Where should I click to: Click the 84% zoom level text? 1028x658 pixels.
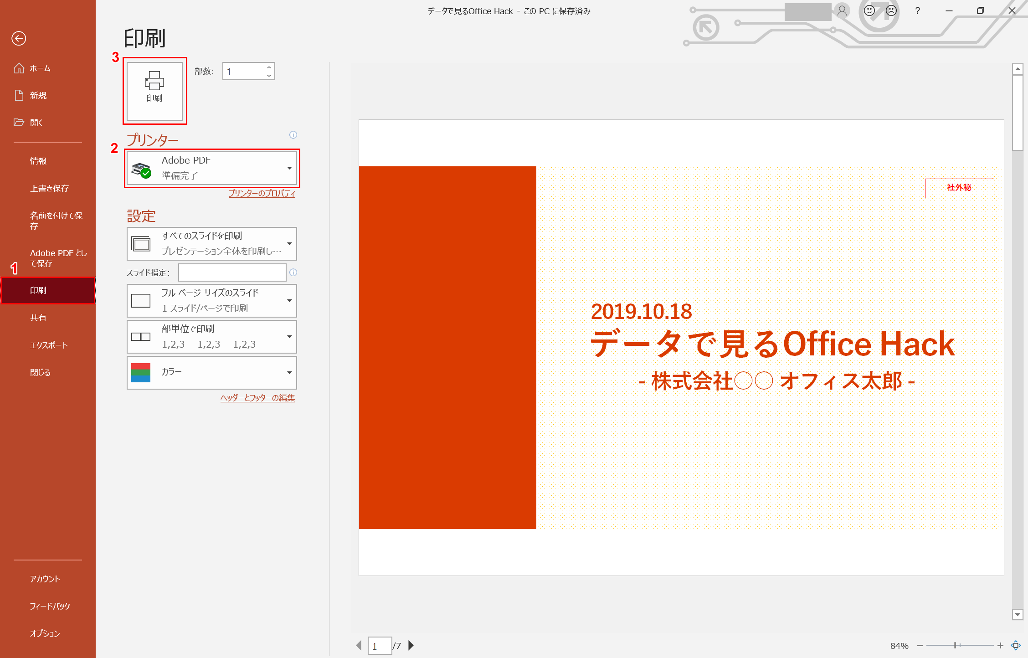[899, 646]
